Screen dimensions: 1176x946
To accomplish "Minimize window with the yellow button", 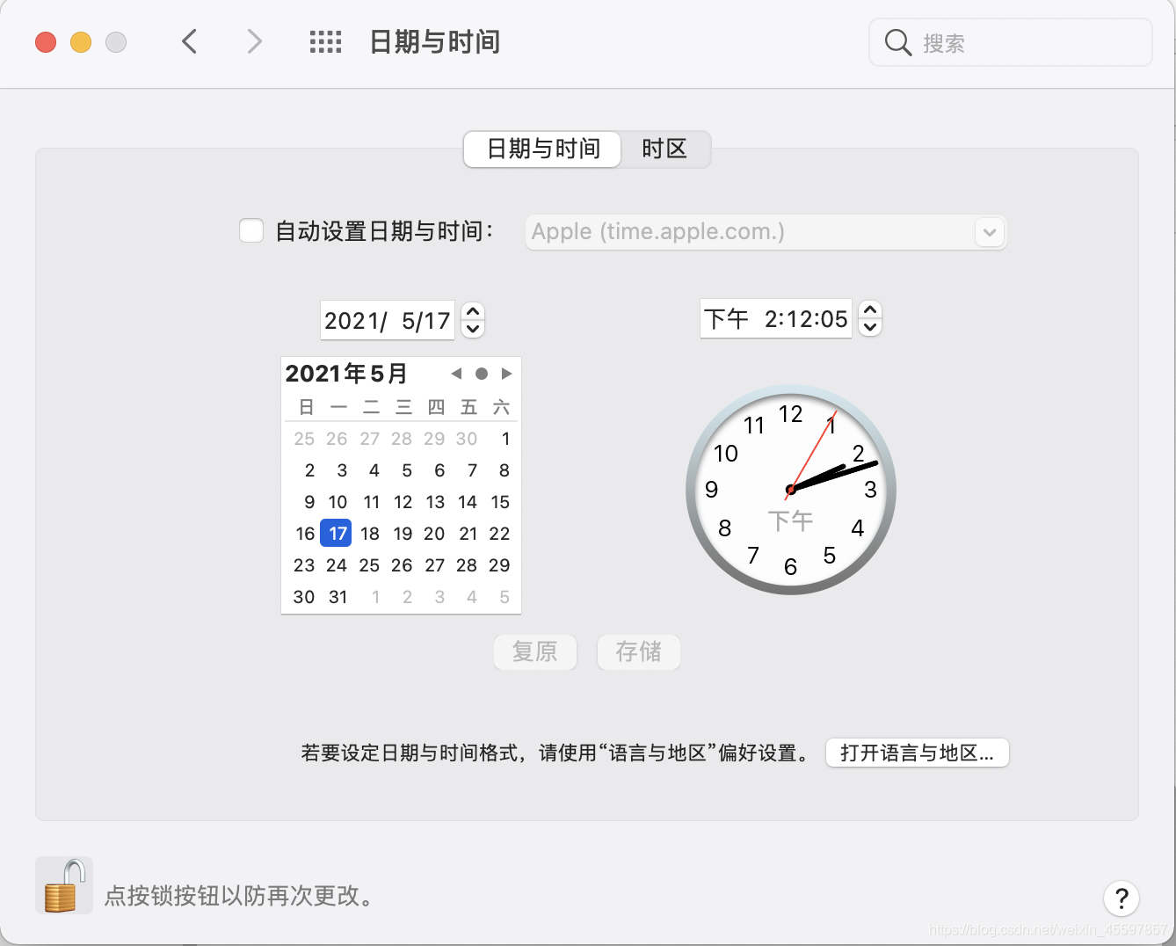I will [81, 42].
